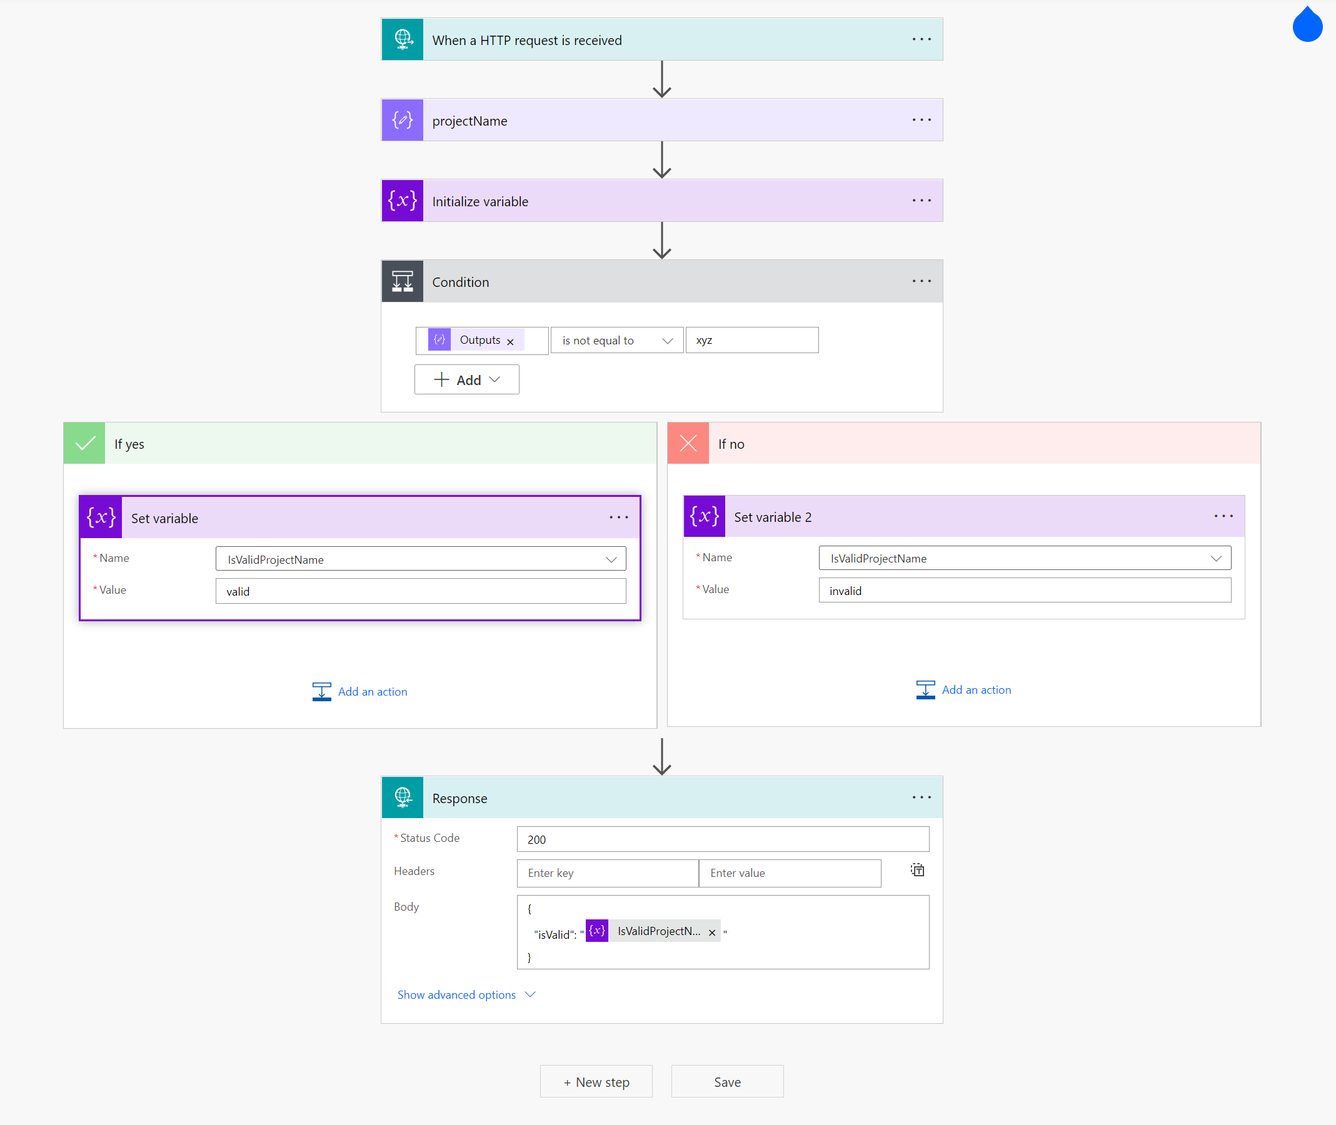Open the 'is not equal to' operator dropdown
This screenshot has width=1336, height=1125.
(x=616, y=341)
